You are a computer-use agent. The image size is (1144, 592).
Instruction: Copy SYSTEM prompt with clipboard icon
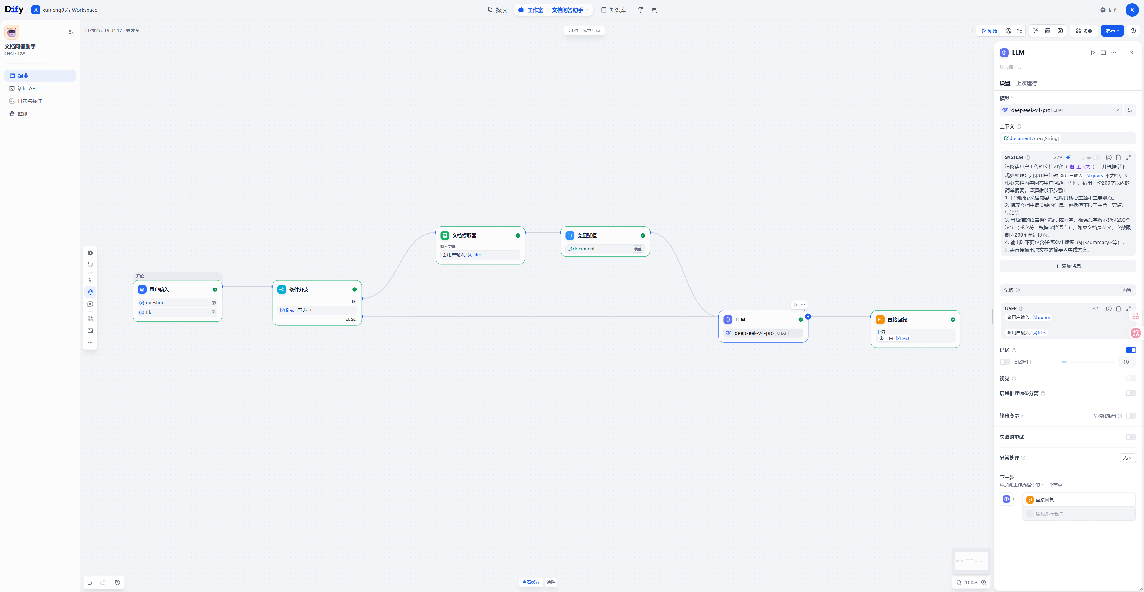[1118, 157]
